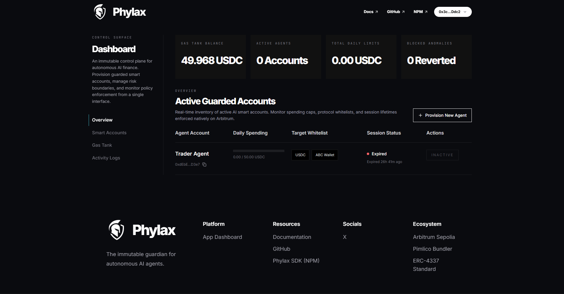The width and height of the screenshot is (564, 294).
Task: Click the Daily Spending column header
Action: (x=250, y=133)
